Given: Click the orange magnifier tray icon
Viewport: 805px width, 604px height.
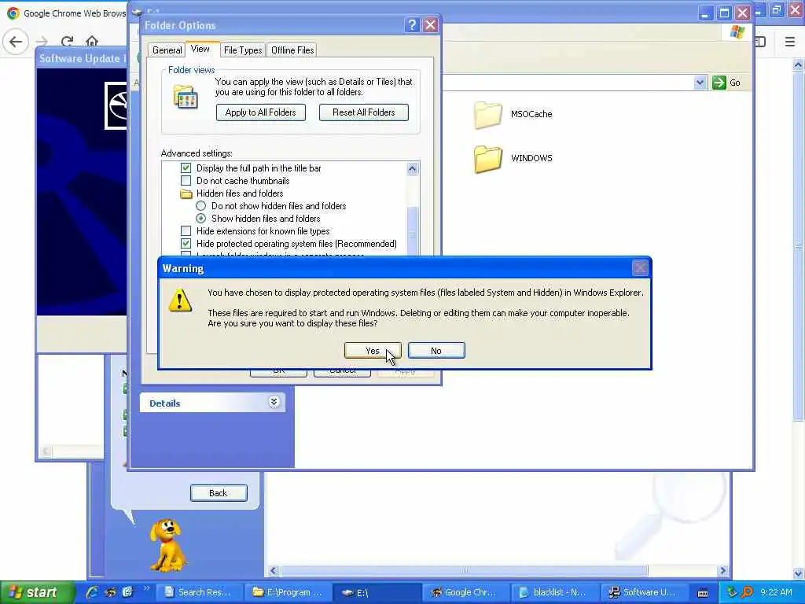Looking at the screenshot, I should click(x=747, y=592).
